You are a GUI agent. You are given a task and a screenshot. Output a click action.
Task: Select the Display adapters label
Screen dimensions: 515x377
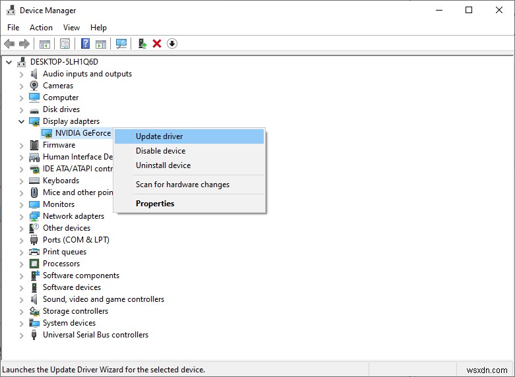click(x=71, y=121)
